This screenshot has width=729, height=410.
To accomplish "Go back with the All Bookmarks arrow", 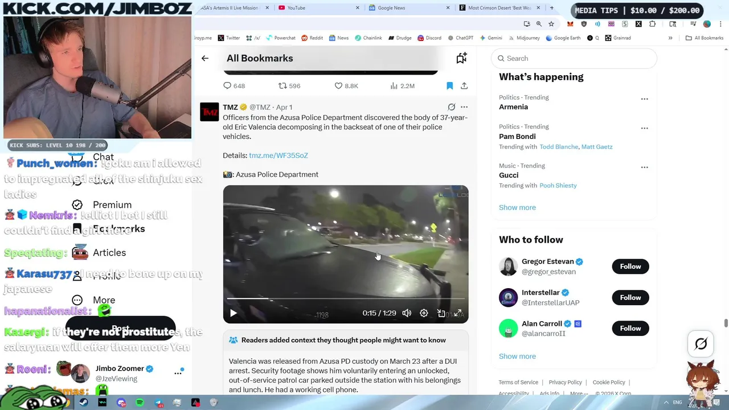I will point(205,58).
